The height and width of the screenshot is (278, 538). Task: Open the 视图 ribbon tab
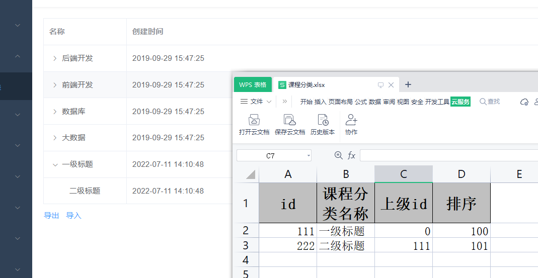point(403,102)
